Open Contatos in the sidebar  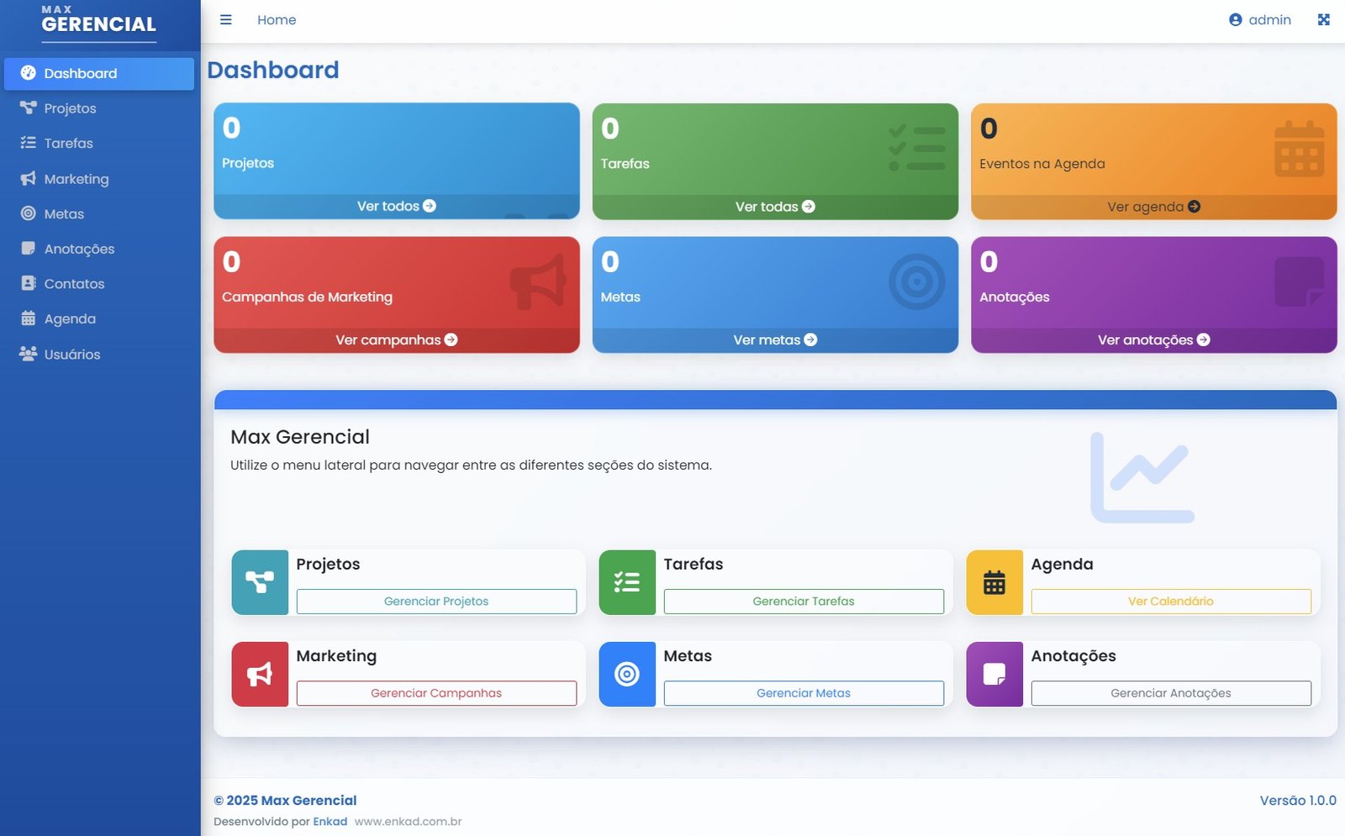point(74,284)
